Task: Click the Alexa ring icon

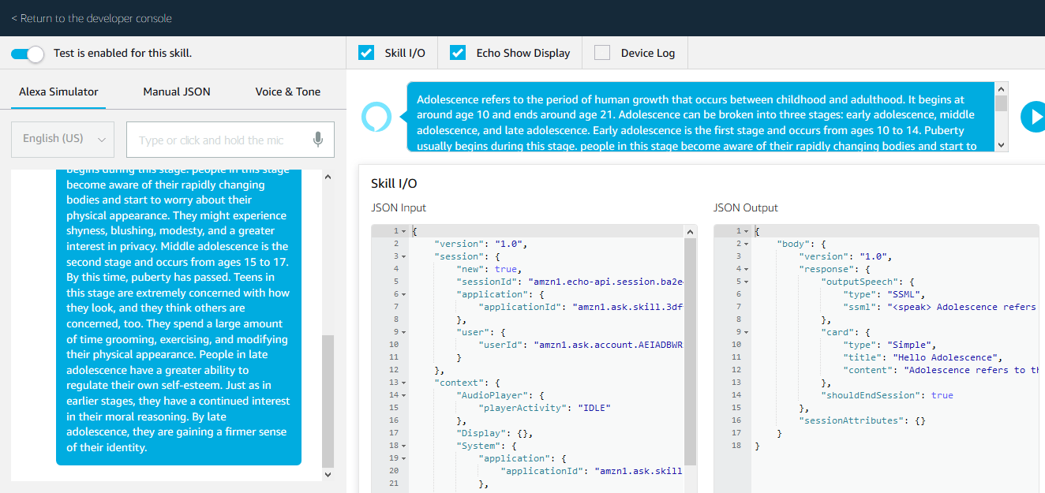Action: click(376, 117)
